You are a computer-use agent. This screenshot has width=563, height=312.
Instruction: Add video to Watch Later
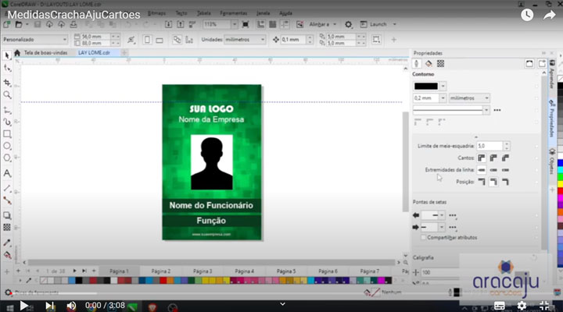(x=527, y=15)
